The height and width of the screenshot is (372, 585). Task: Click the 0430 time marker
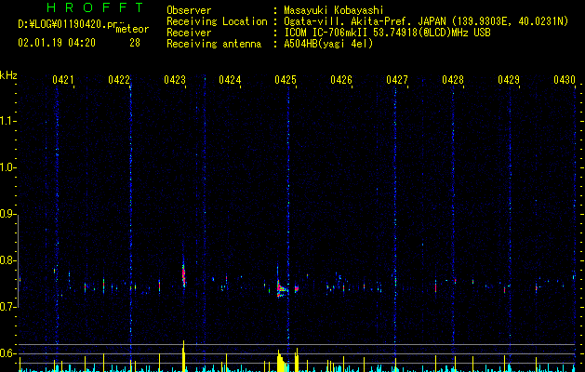565,80
